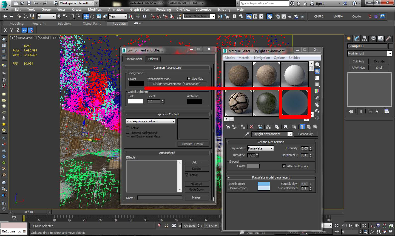Image resolution: width=395 pixels, height=236 pixels.
Task: Open the Create panel star icon
Action: click(349, 38)
